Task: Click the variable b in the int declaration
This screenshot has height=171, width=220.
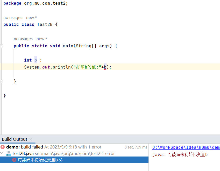Action: (36, 60)
